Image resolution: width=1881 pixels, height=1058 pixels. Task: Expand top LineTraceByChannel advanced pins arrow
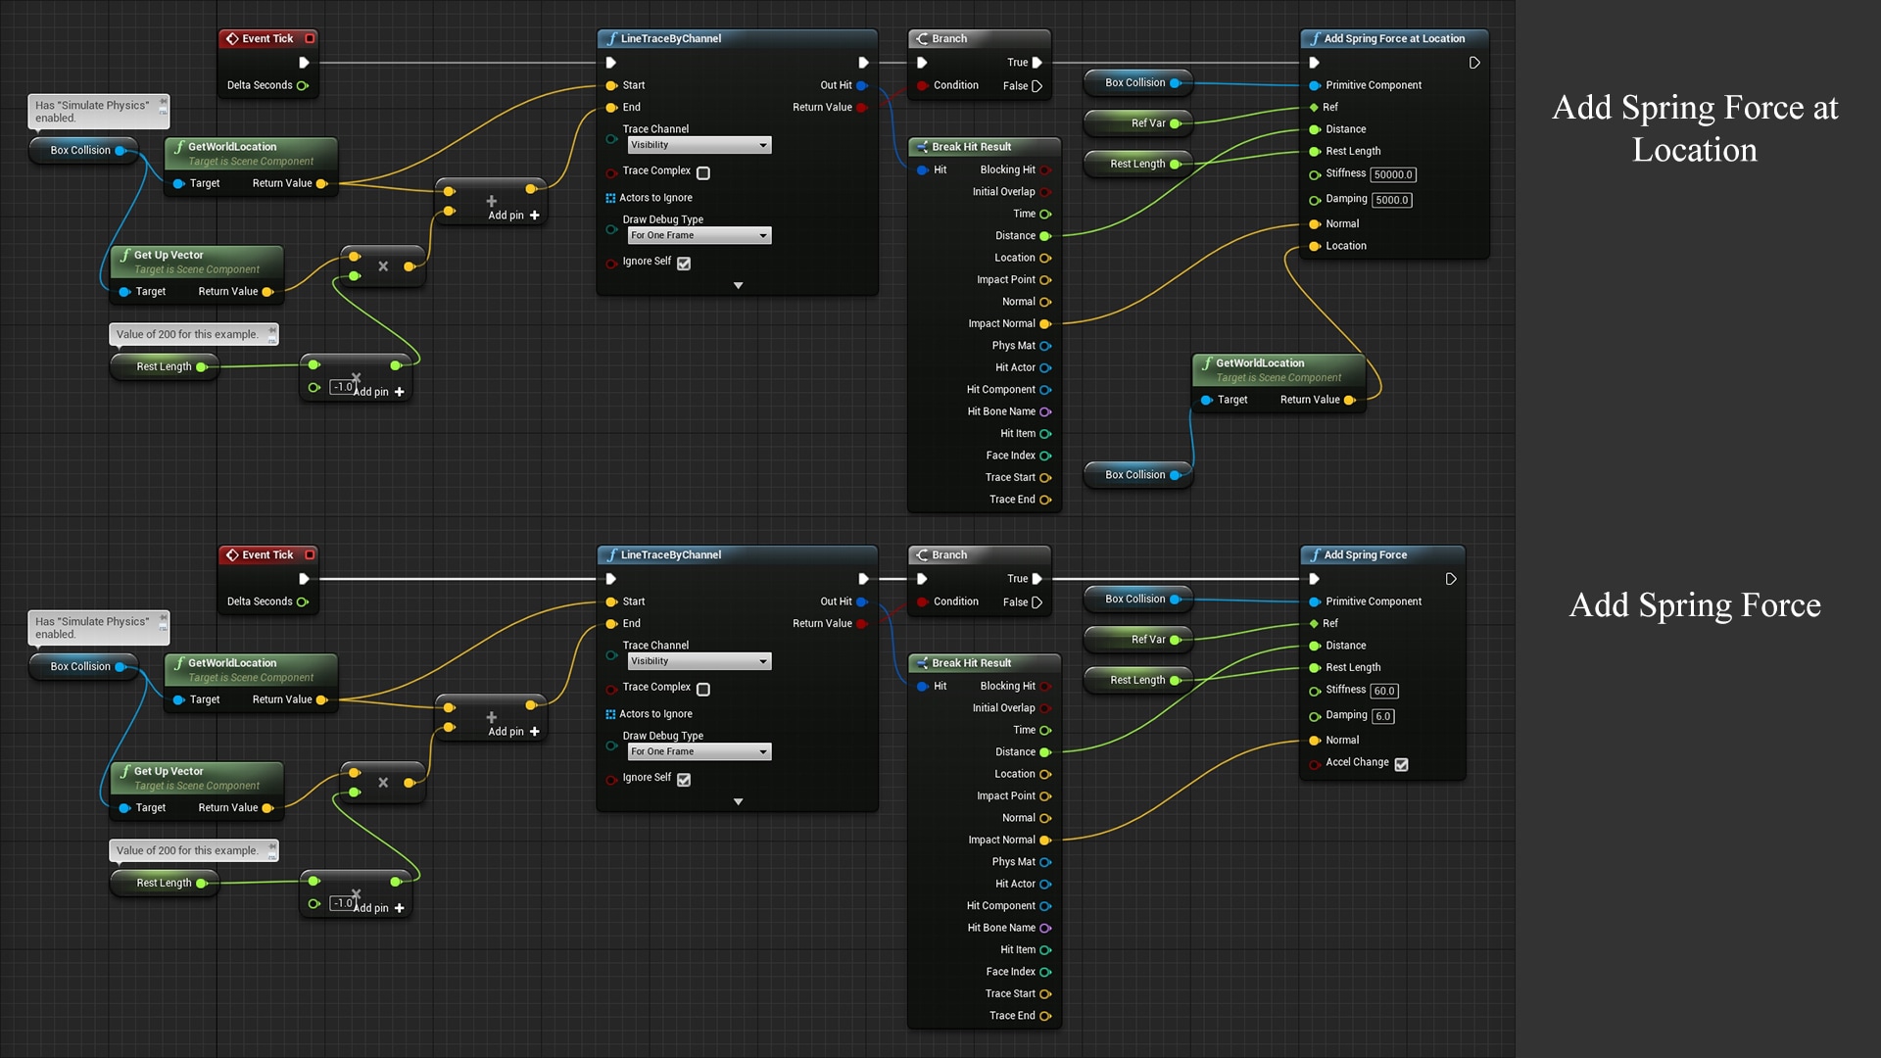739,286
